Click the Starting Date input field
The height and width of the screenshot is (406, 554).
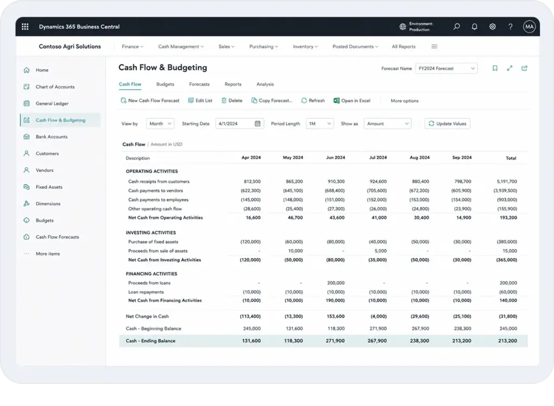click(x=239, y=123)
